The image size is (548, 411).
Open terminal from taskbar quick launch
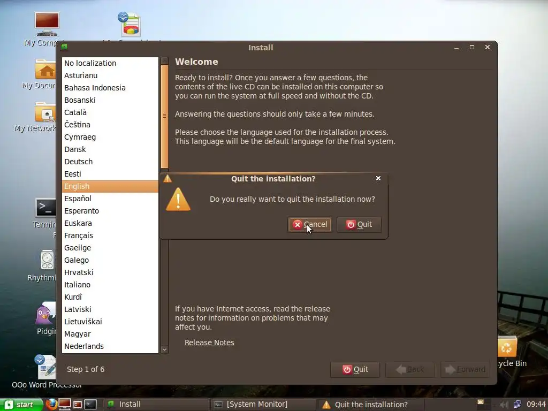pyautogui.click(x=90, y=405)
